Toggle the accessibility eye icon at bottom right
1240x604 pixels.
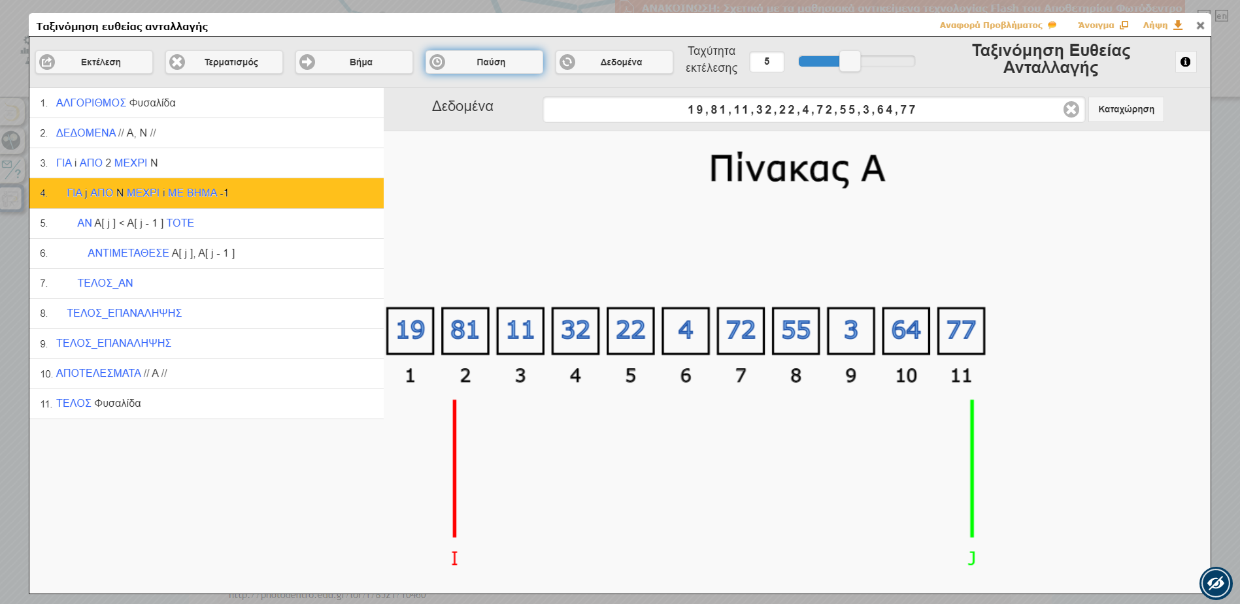tap(1215, 582)
